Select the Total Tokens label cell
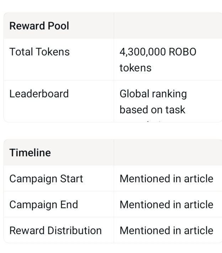Screen dimensions: 222x253 click(39, 52)
